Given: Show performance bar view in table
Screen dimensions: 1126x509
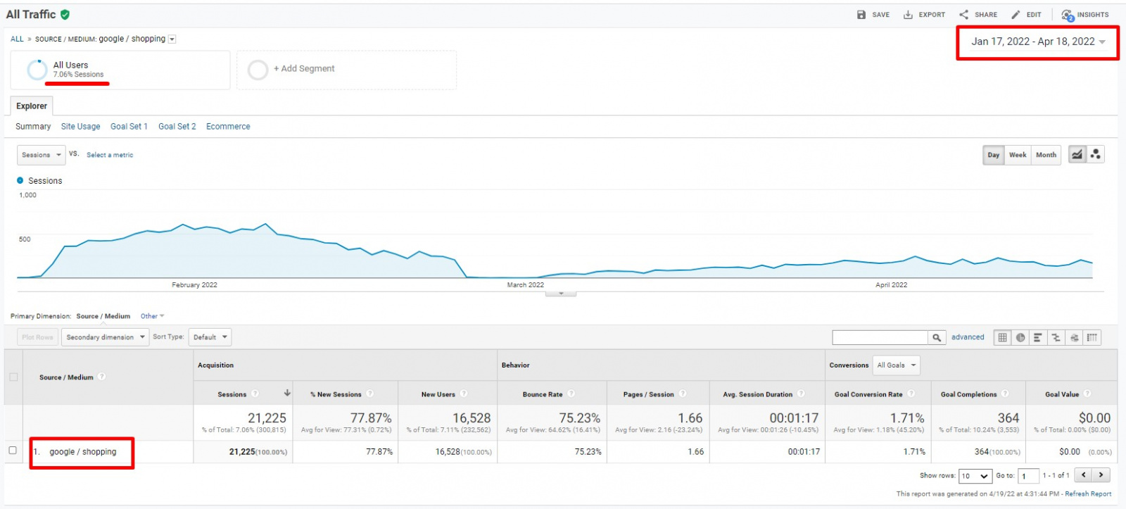Looking at the screenshot, I should coord(1037,338).
